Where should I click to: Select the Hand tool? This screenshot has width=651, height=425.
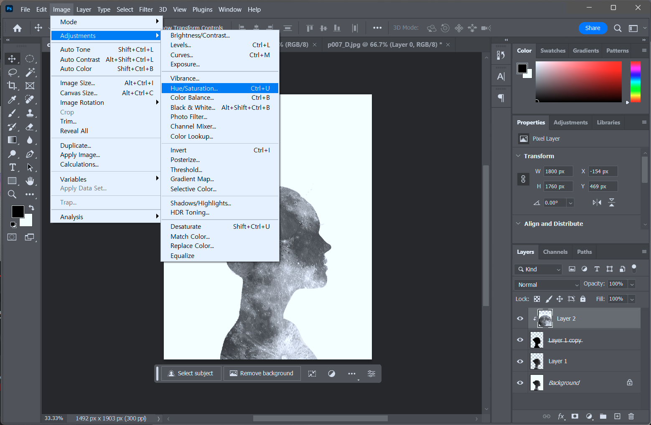pyautogui.click(x=30, y=181)
